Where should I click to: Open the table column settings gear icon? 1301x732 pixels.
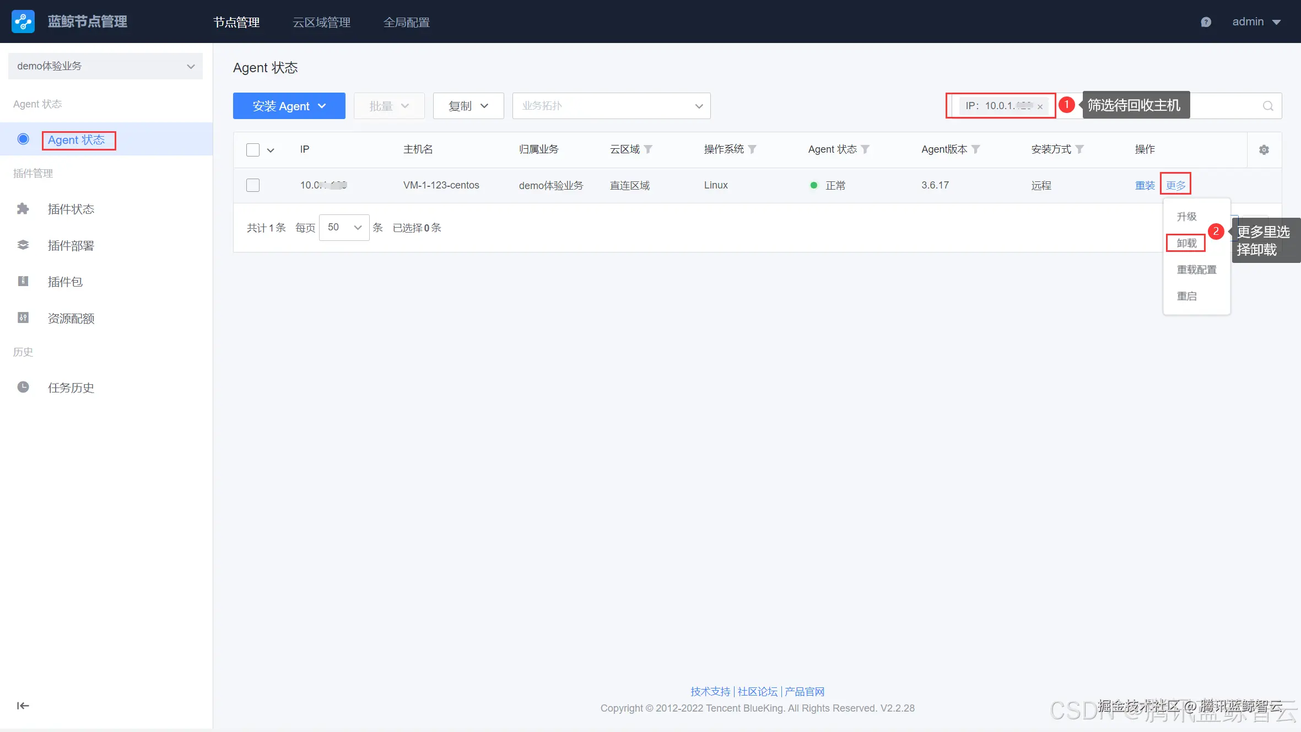[1264, 150]
